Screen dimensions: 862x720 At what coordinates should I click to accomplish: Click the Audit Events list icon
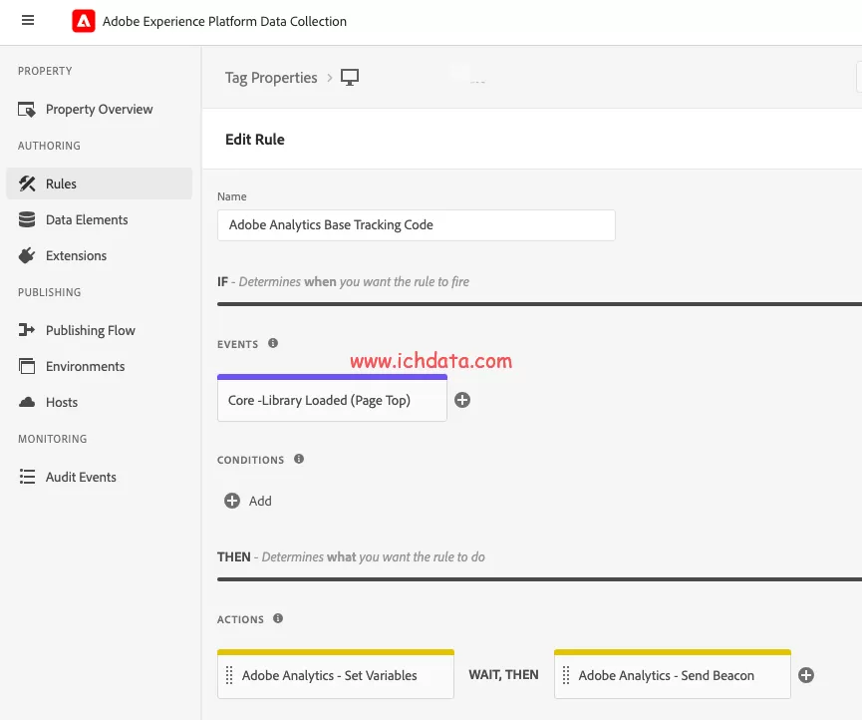[x=27, y=477]
